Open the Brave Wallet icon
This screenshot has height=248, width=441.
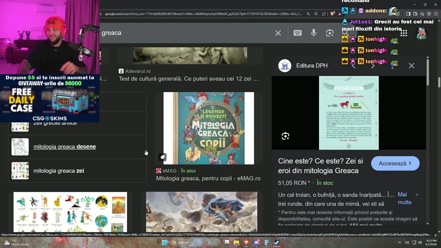[415, 14]
